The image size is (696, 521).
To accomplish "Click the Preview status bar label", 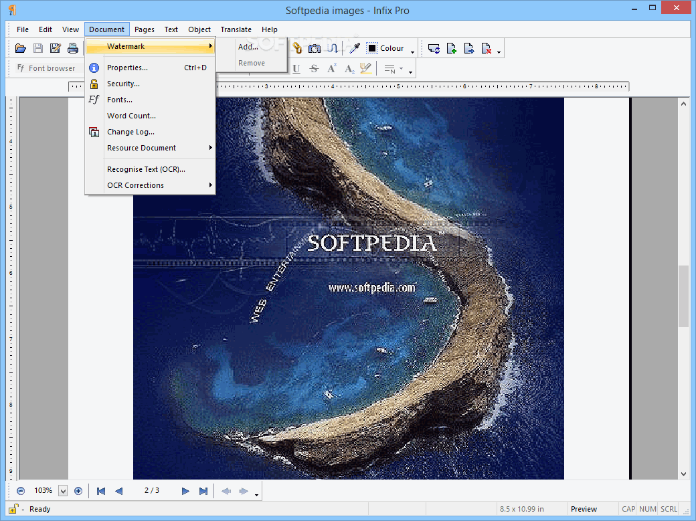I will [x=584, y=509].
